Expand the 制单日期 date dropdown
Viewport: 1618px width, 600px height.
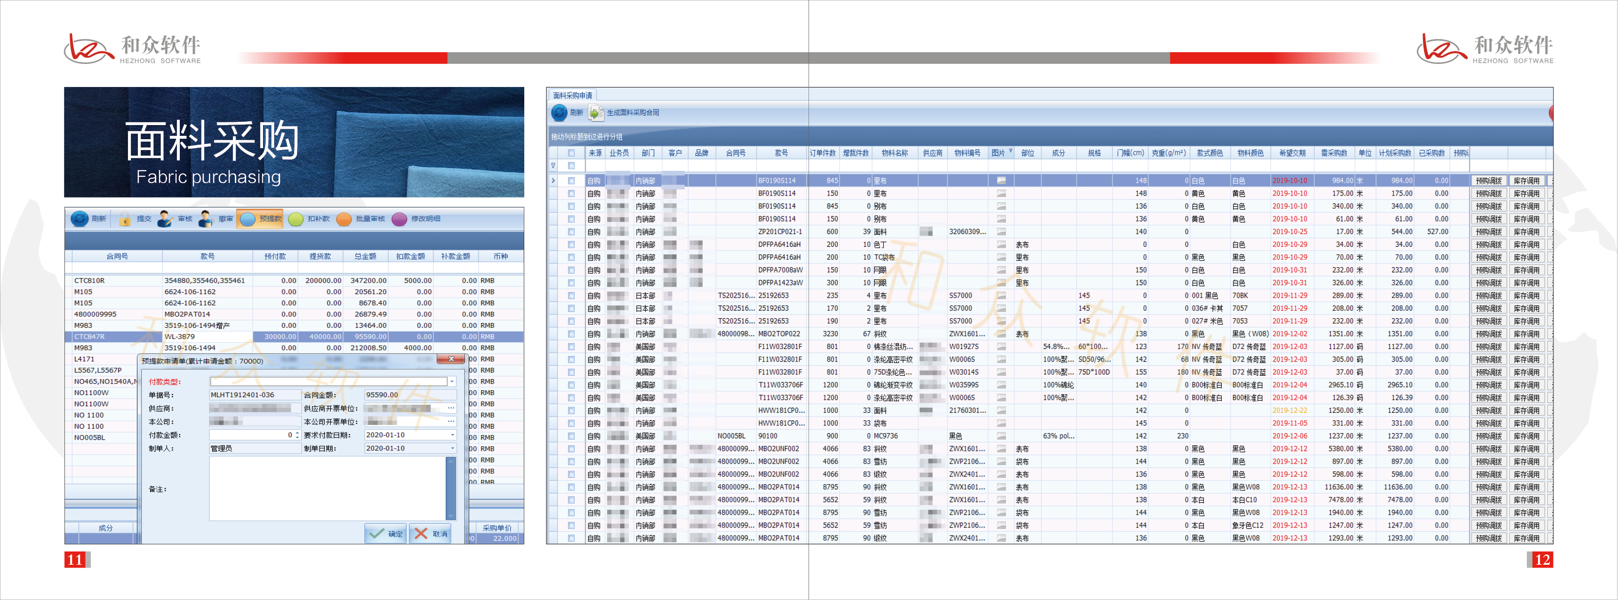point(452,448)
